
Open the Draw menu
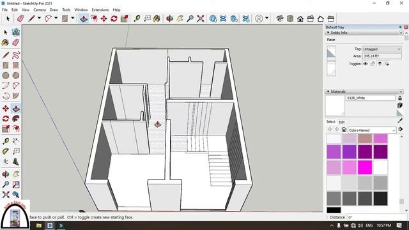(54, 10)
